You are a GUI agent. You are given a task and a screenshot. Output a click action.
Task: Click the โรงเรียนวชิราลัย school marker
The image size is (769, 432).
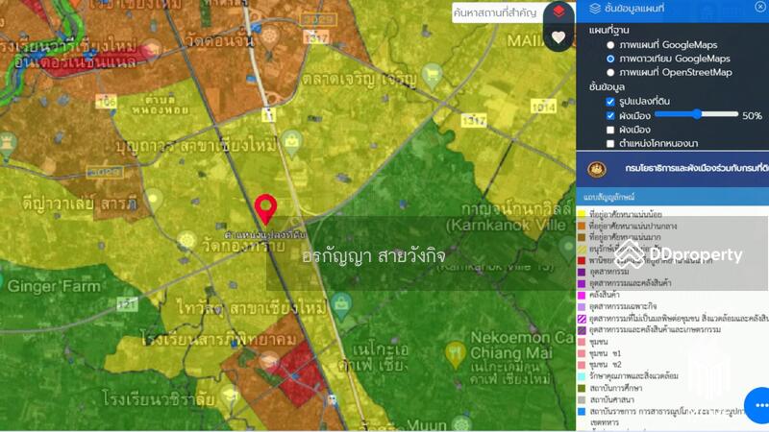230,395
